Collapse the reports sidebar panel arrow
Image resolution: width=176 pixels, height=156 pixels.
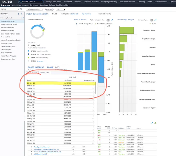coord(25,117)
